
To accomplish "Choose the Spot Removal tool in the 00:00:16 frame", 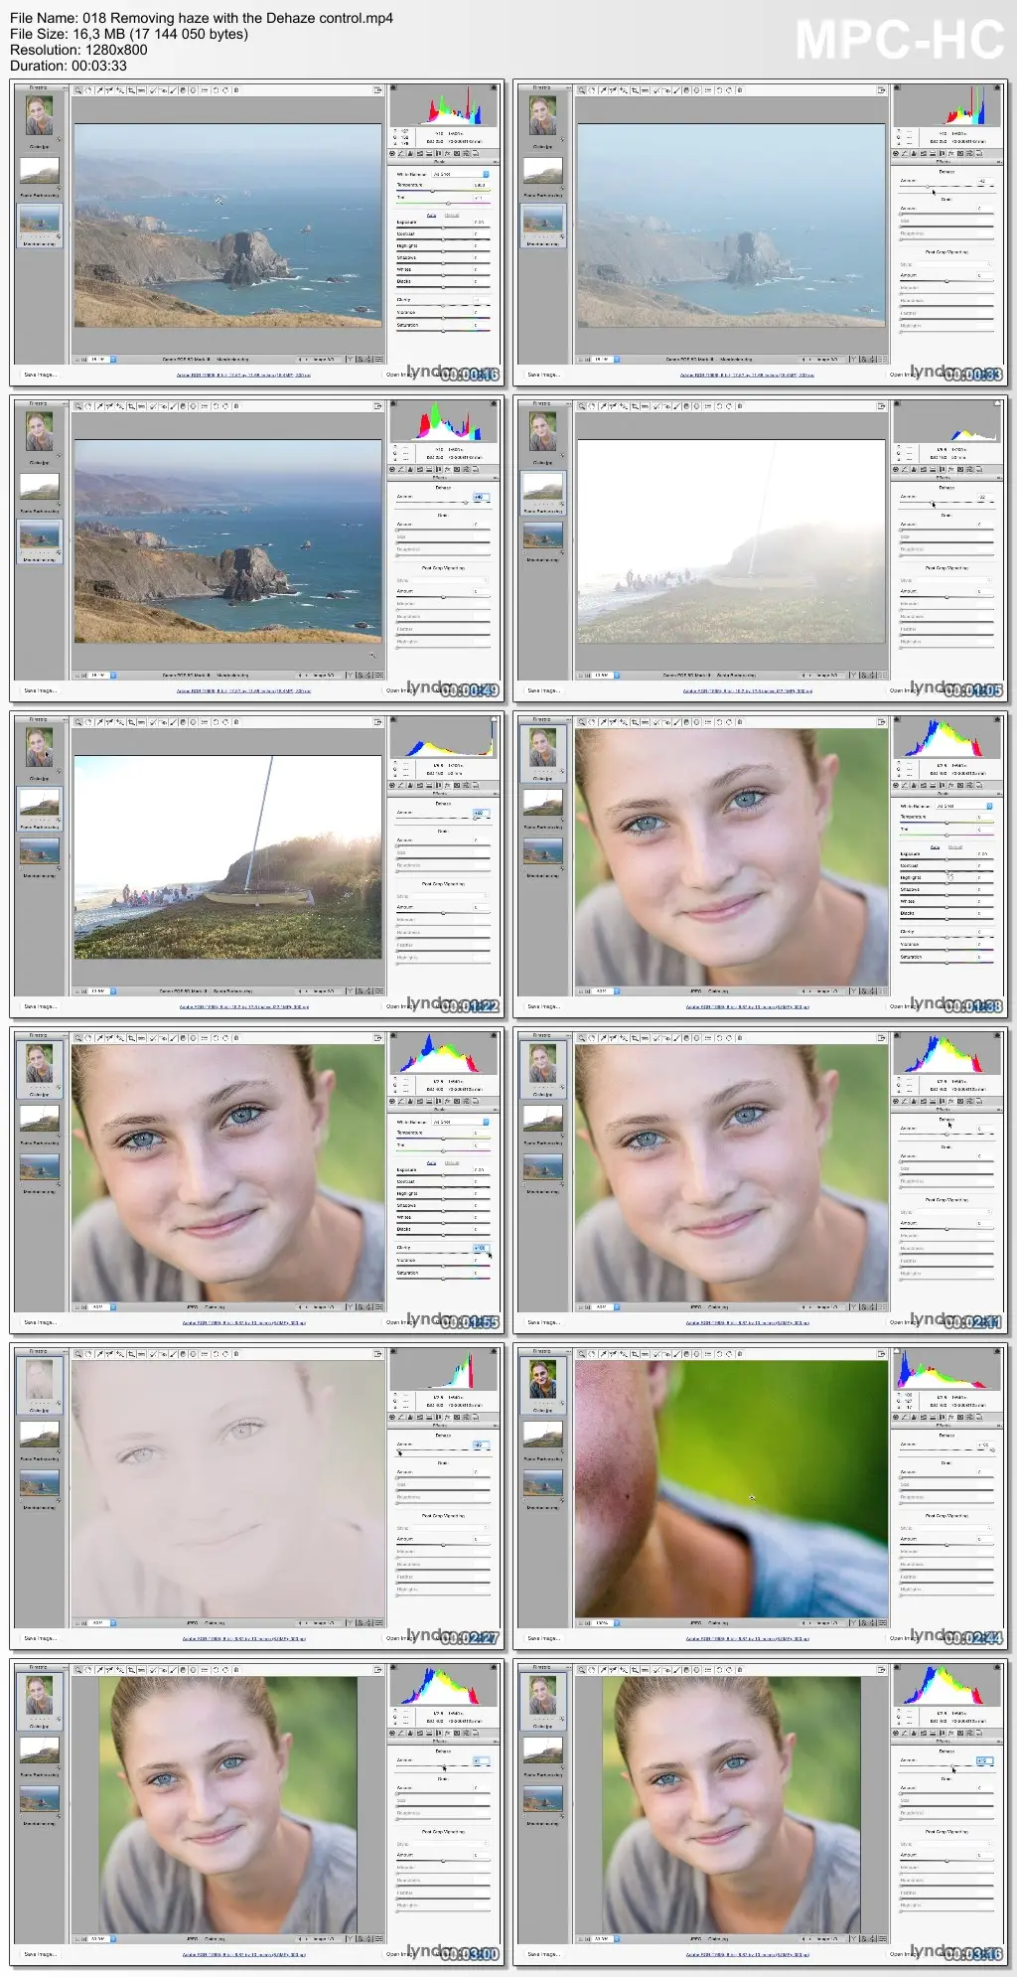I will point(152,90).
